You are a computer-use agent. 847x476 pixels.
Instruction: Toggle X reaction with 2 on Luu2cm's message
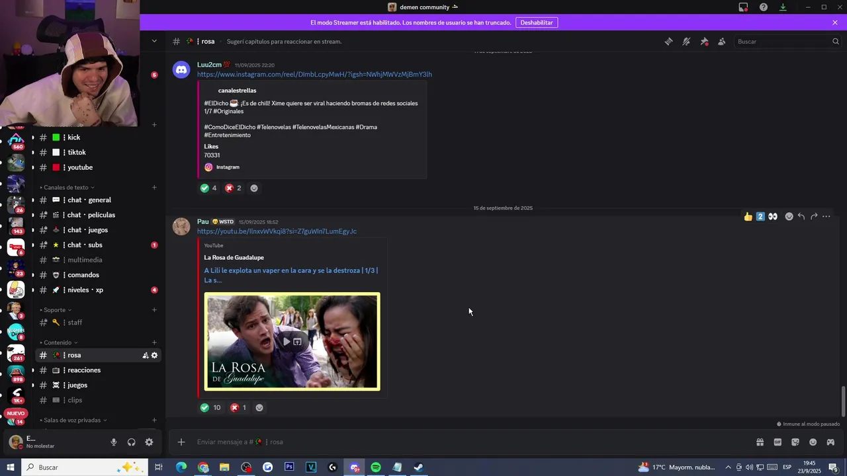234,188
